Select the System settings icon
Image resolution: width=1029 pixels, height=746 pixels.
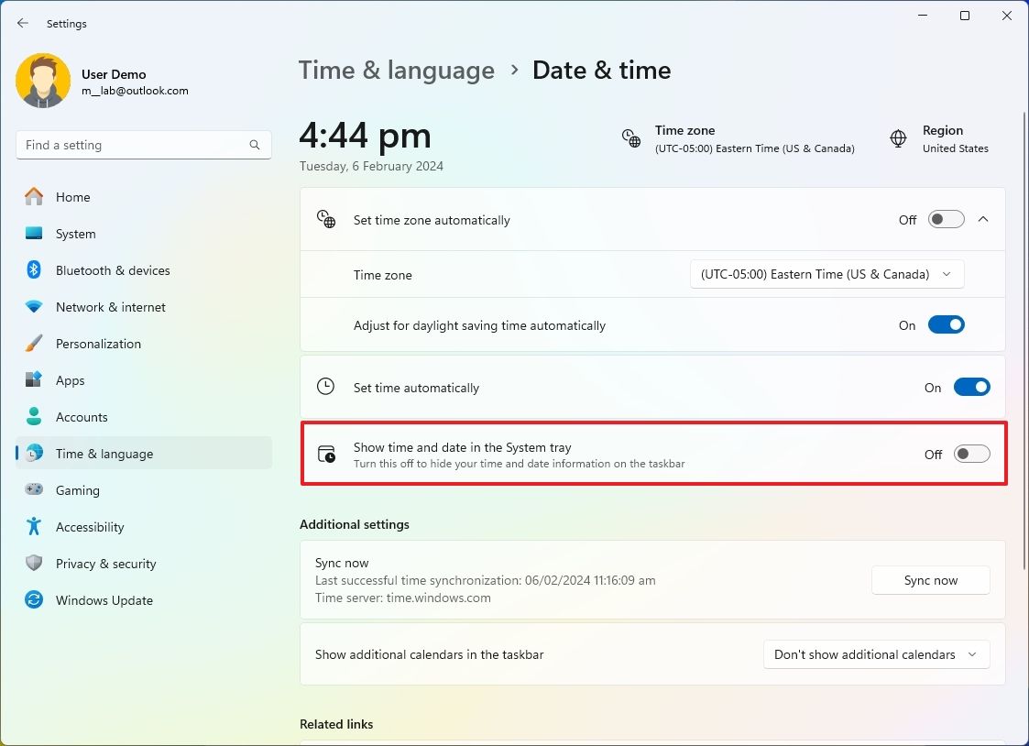tap(34, 234)
